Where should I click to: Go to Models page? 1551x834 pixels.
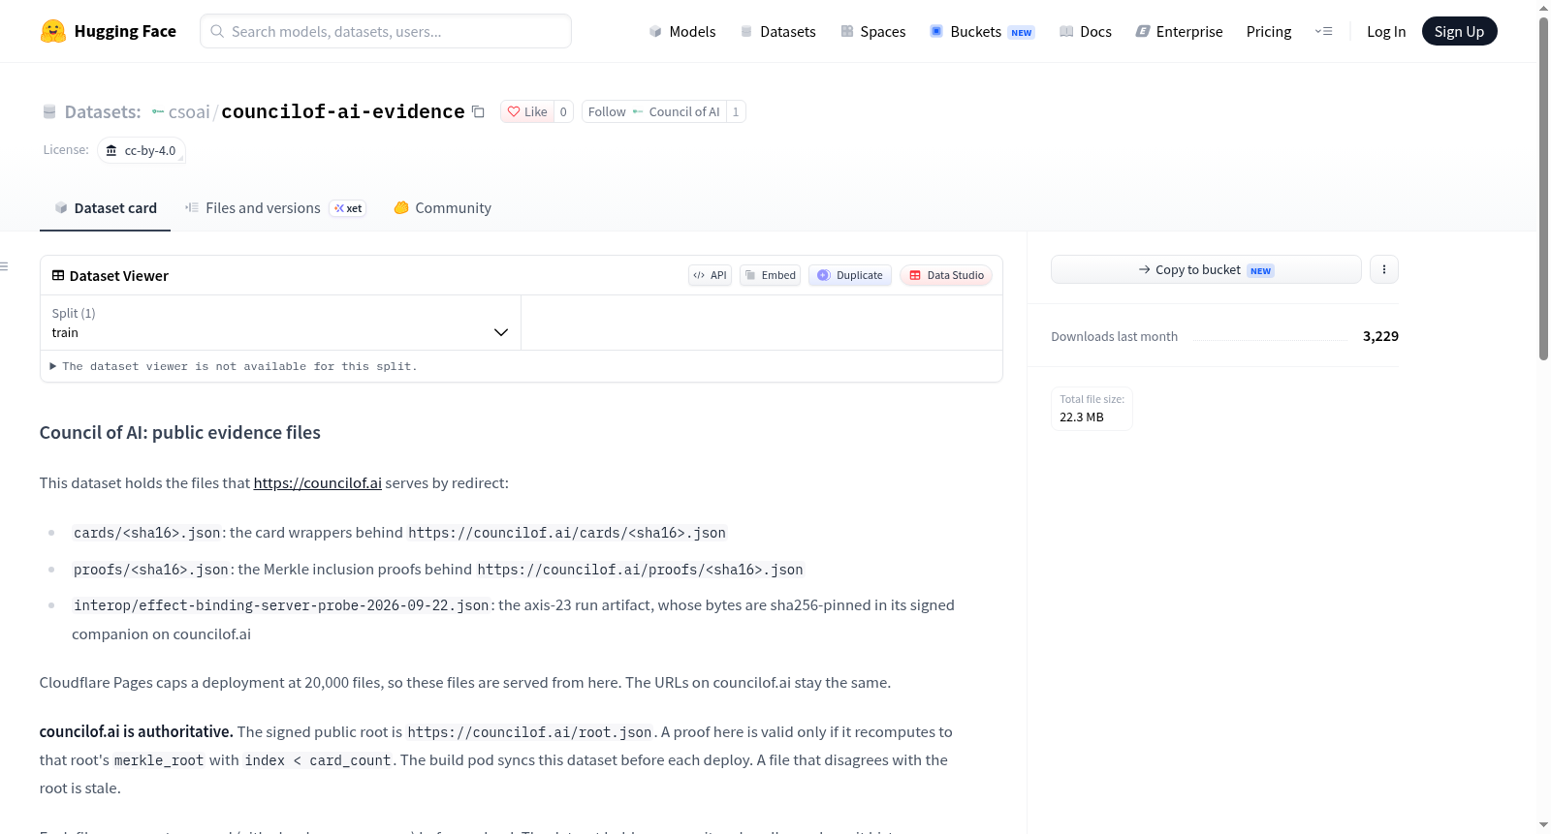point(682,31)
